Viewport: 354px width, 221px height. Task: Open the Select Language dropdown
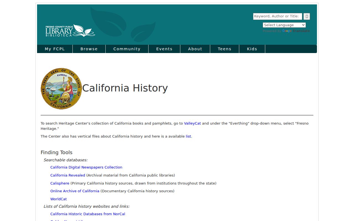tap(284, 25)
